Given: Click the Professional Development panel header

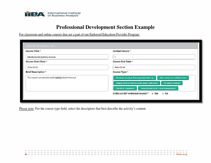Looking at the screenshot, I should 110,46.
